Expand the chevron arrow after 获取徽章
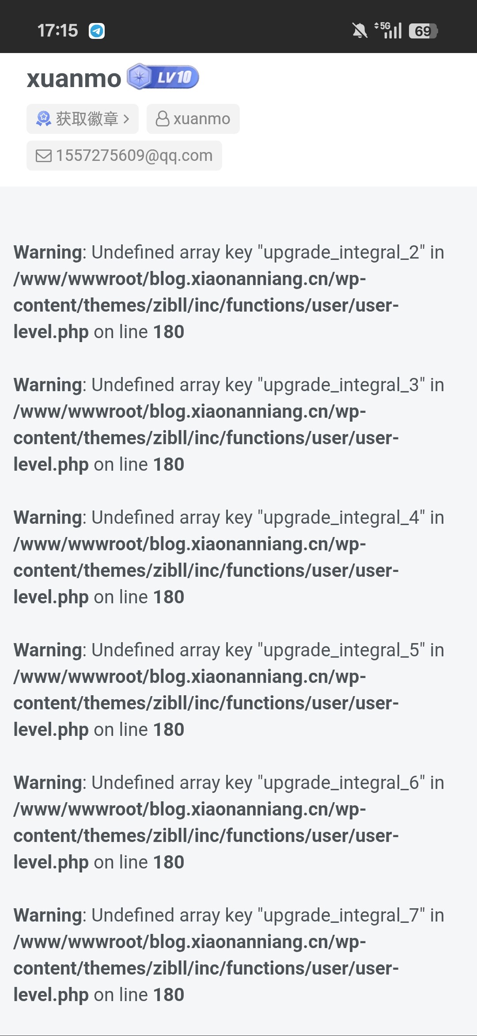Viewport: 477px width, 1036px height. click(126, 119)
